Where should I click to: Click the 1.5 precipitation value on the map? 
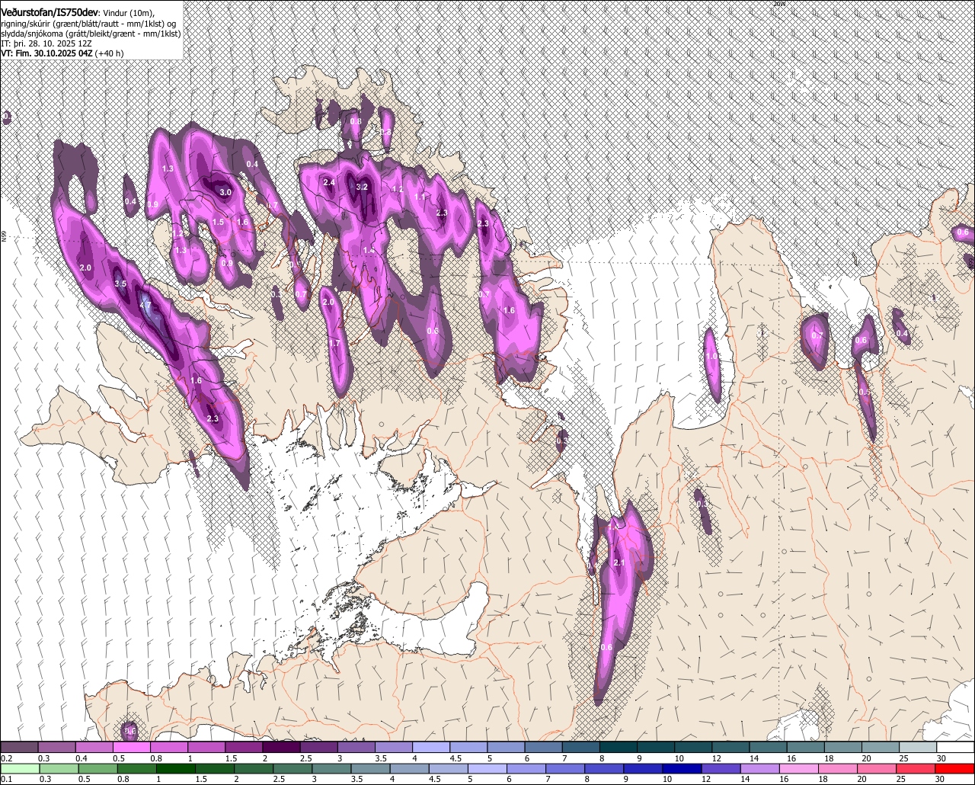[x=219, y=223]
